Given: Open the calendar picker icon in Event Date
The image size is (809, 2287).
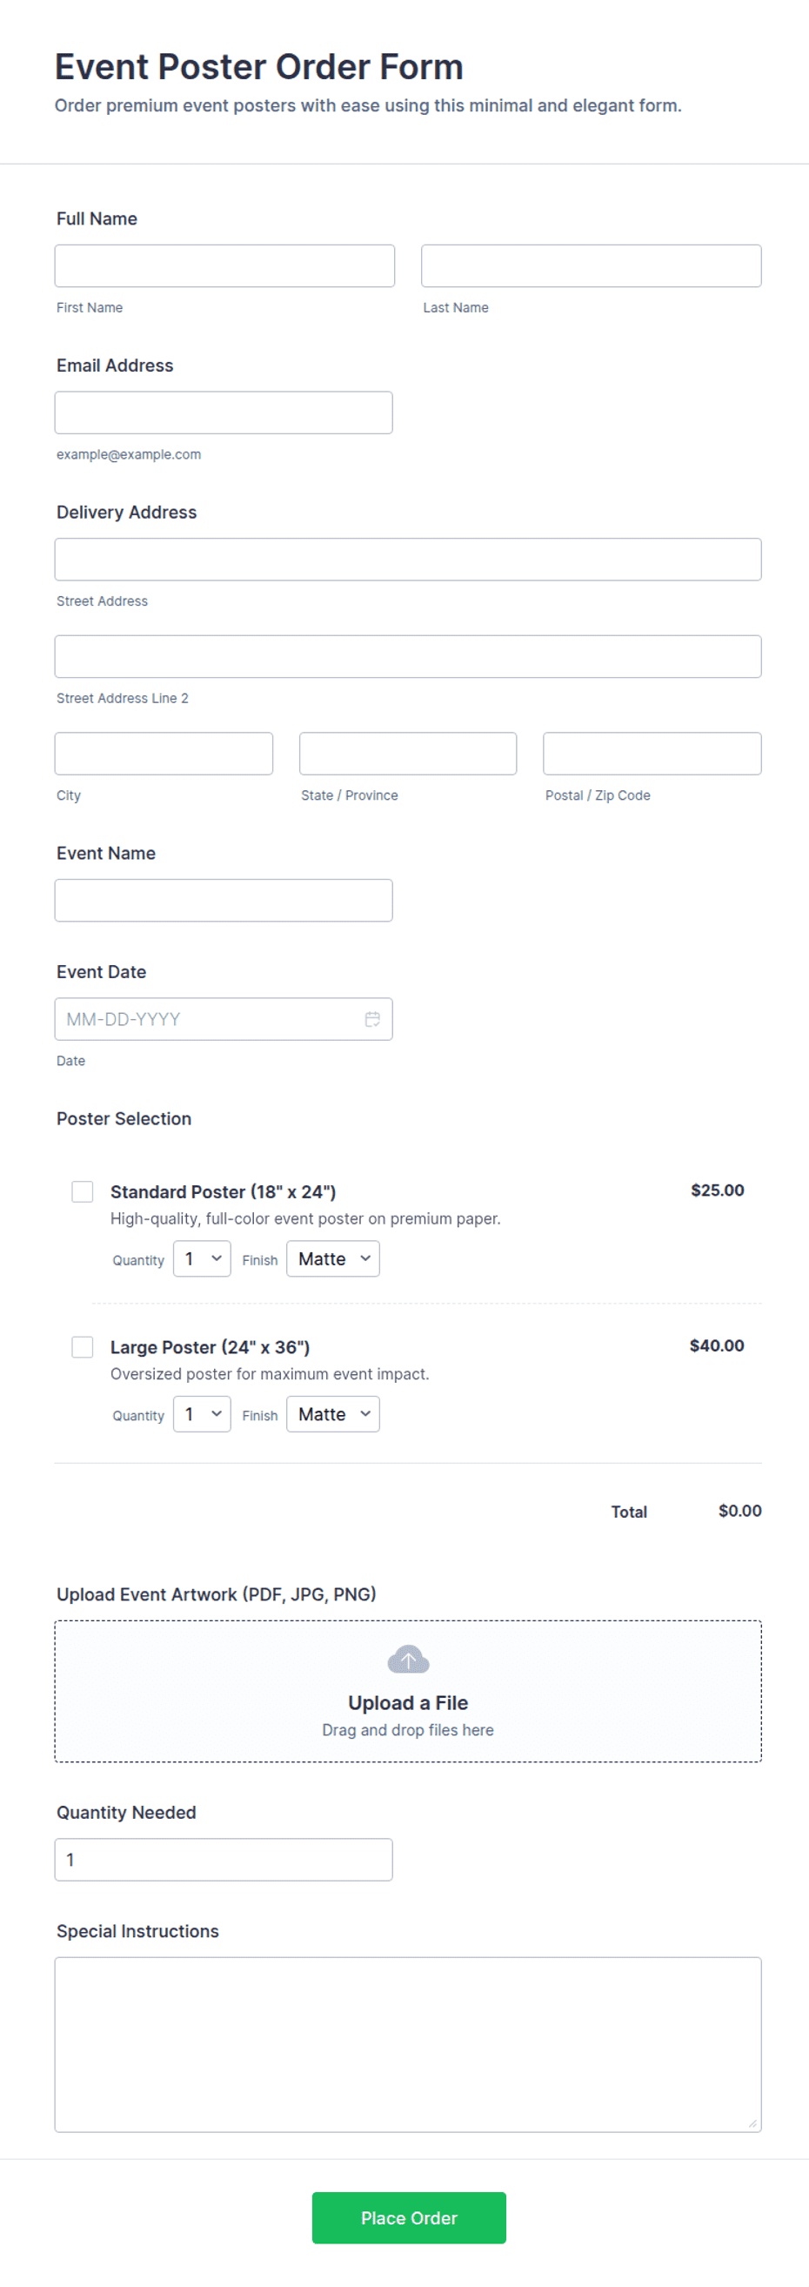Looking at the screenshot, I should click(x=372, y=1019).
